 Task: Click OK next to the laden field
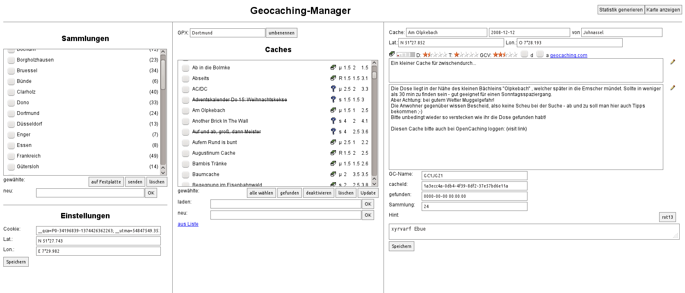point(368,204)
